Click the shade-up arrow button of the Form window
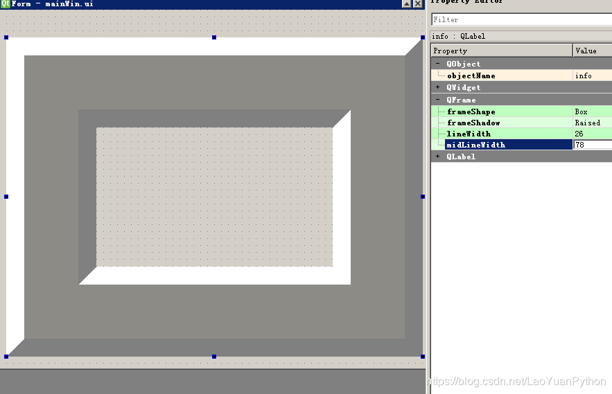Viewport: 612px width, 394px height. [x=407, y=4]
